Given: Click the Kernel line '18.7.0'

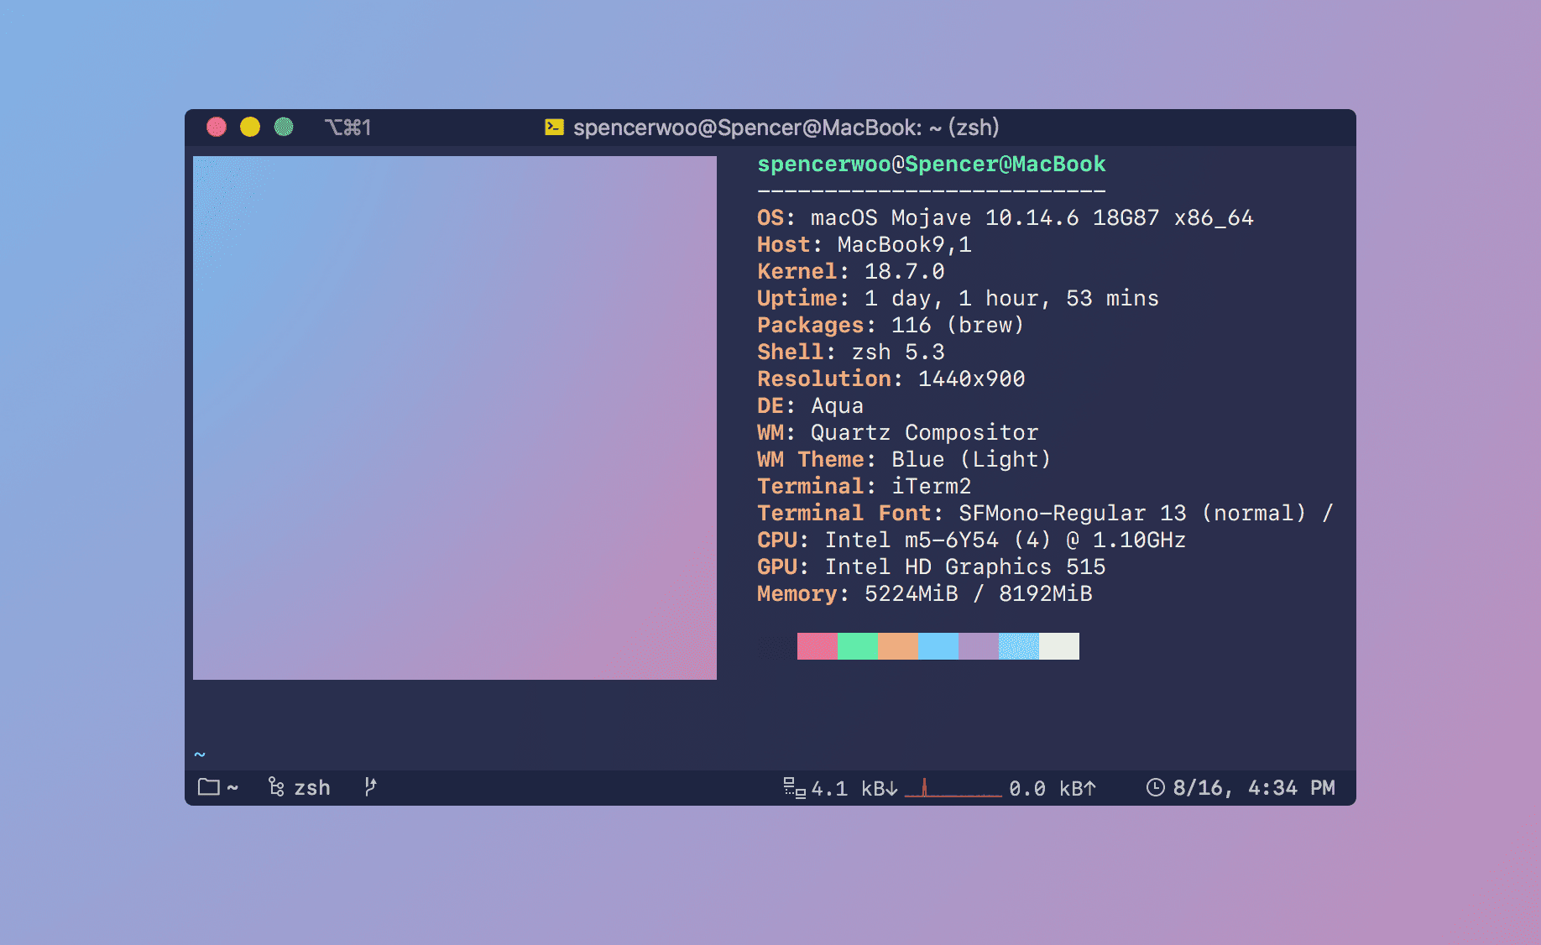Looking at the screenshot, I should (851, 272).
